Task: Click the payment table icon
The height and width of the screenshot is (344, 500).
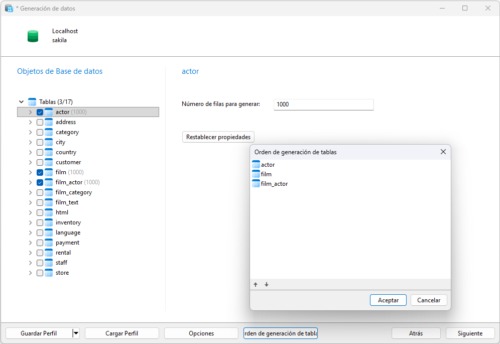Action: (49, 243)
